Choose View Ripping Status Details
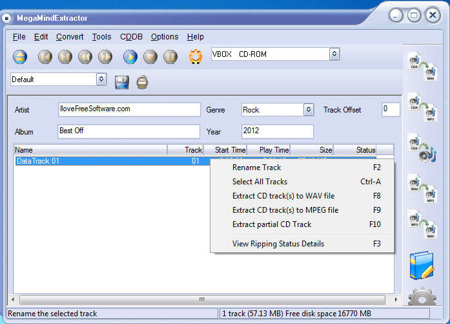 tap(302, 244)
